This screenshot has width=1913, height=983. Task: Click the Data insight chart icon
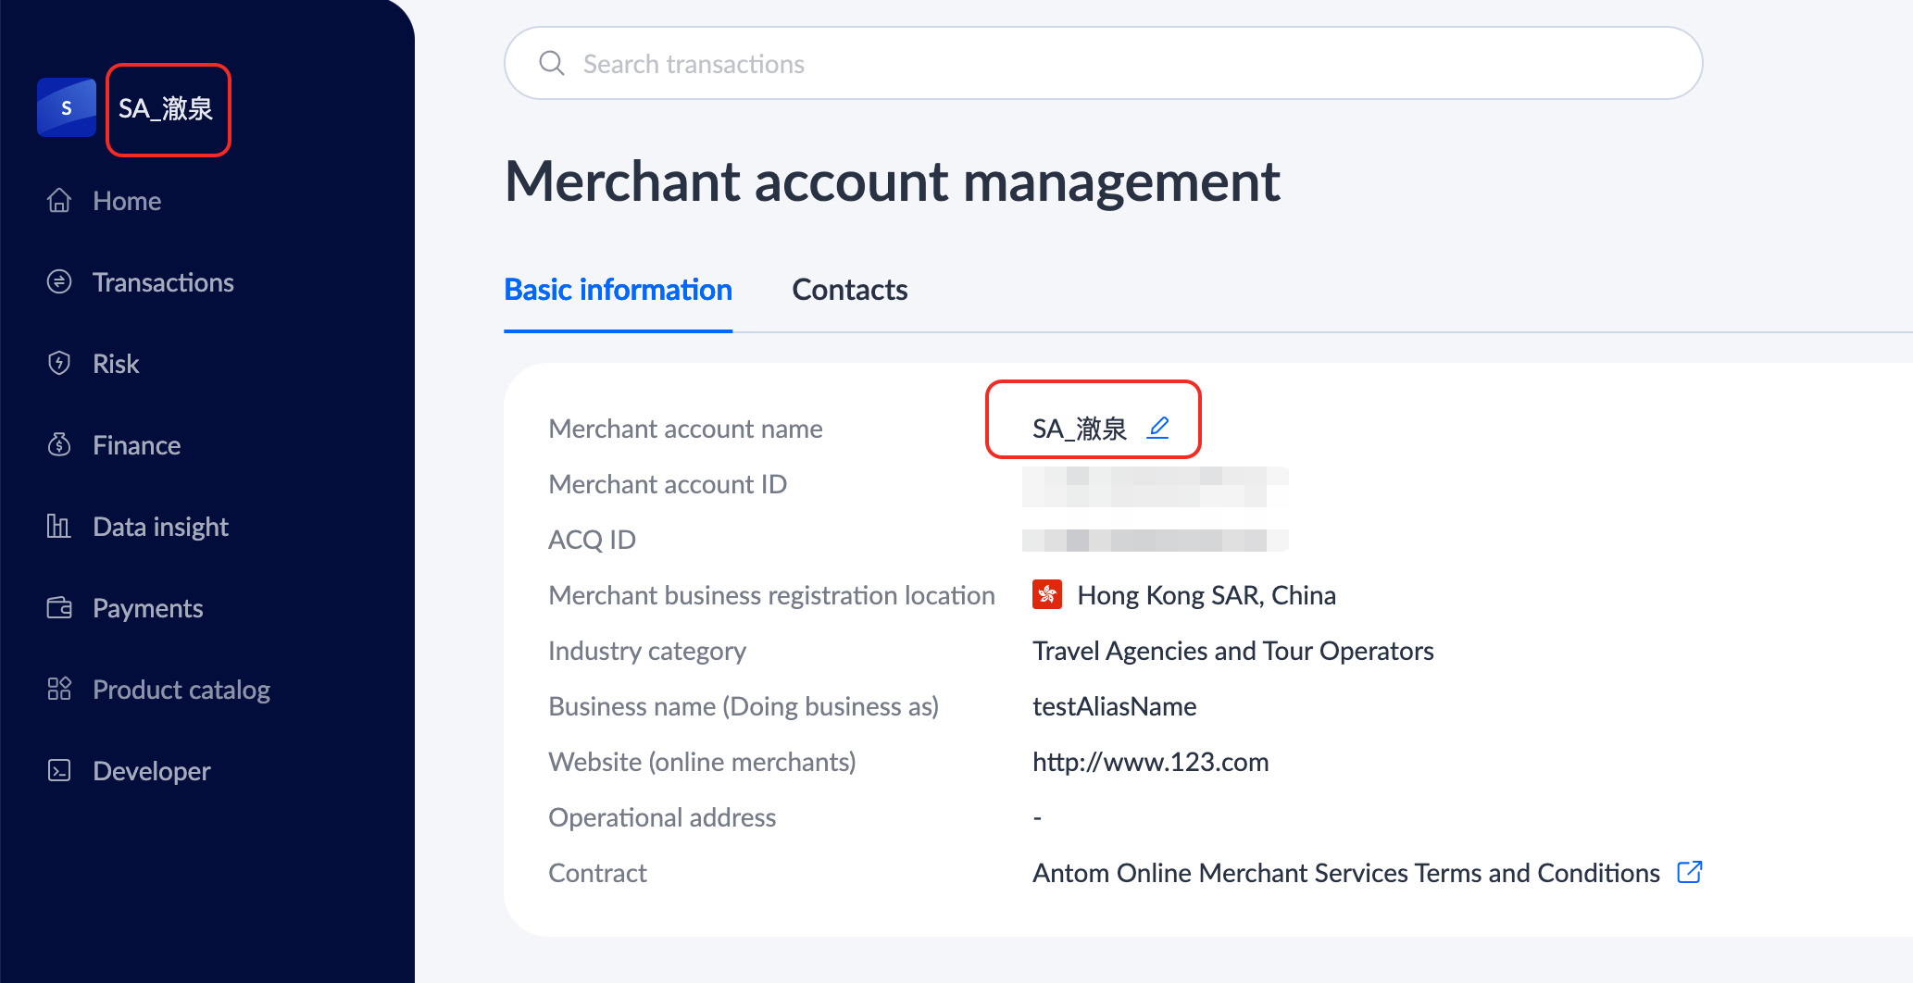(x=59, y=527)
